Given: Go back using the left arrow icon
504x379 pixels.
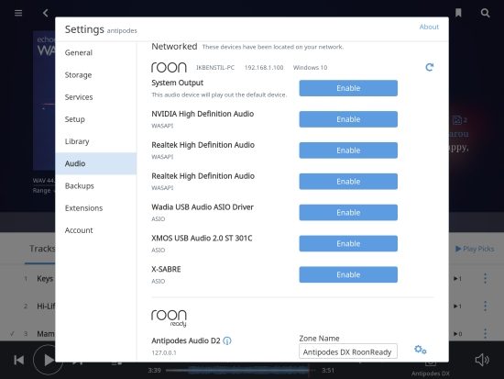Looking at the screenshot, I should point(45,13).
